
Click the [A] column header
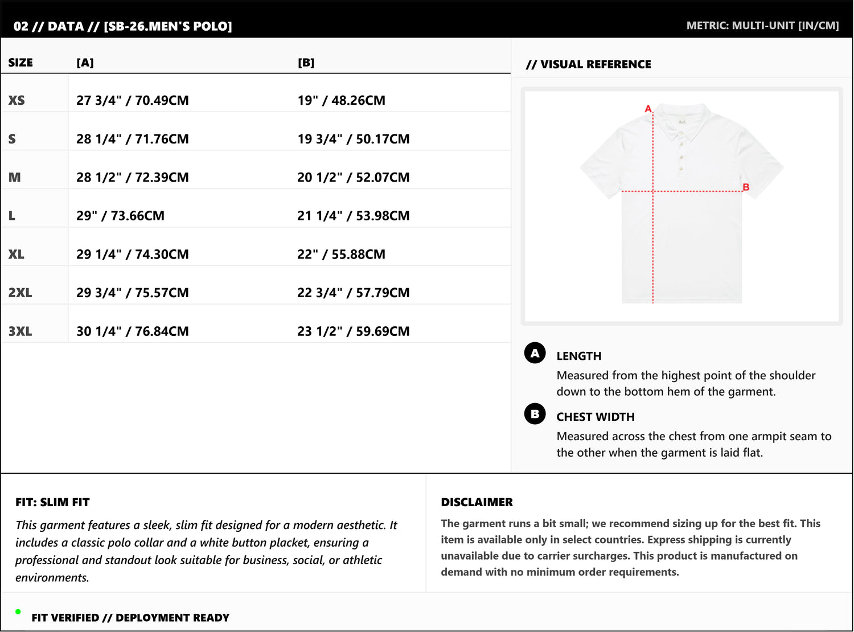(x=85, y=63)
